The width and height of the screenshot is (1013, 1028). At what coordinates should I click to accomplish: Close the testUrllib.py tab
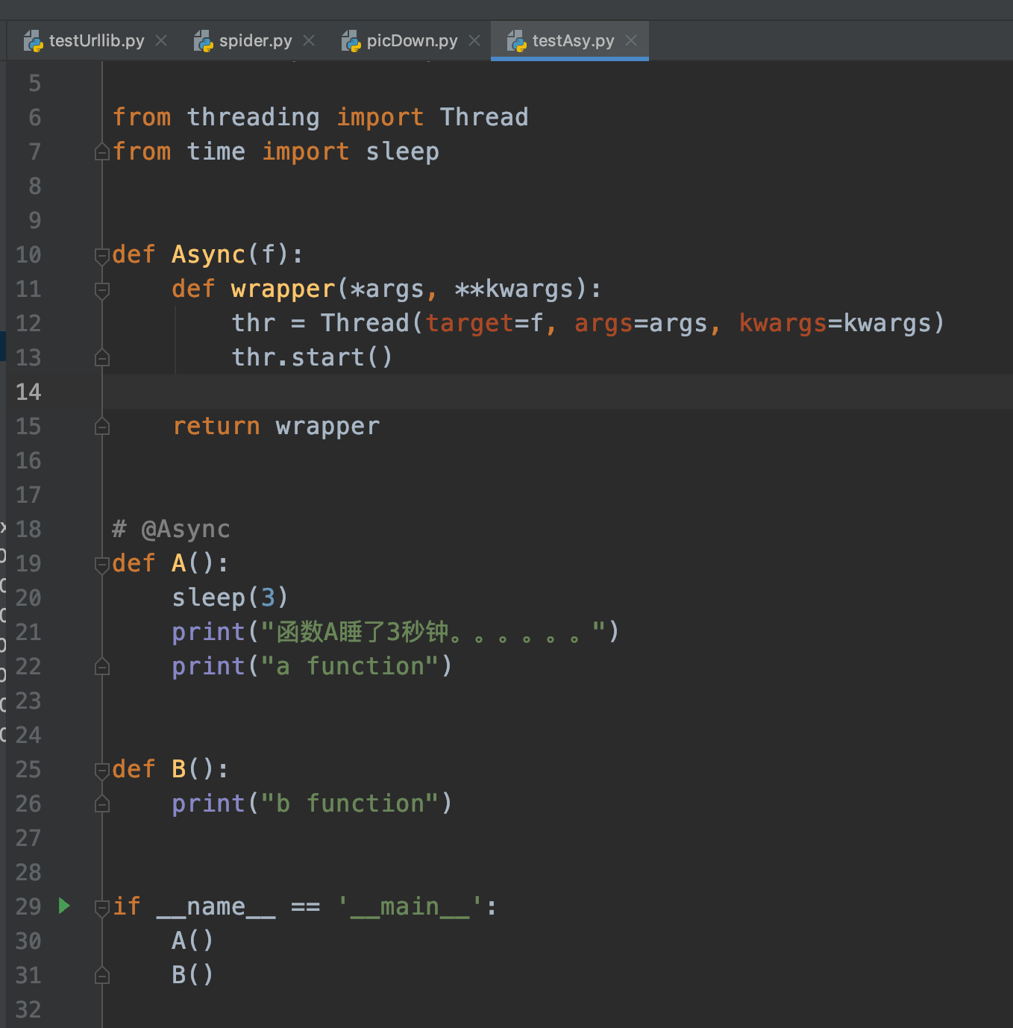[161, 40]
